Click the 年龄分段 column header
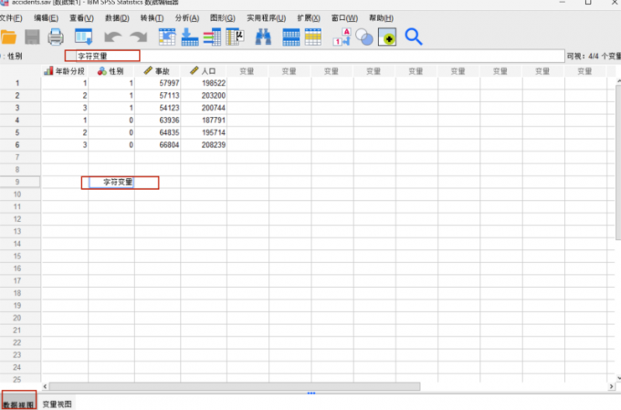Screen dimensions: 621x410 point(65,70)
